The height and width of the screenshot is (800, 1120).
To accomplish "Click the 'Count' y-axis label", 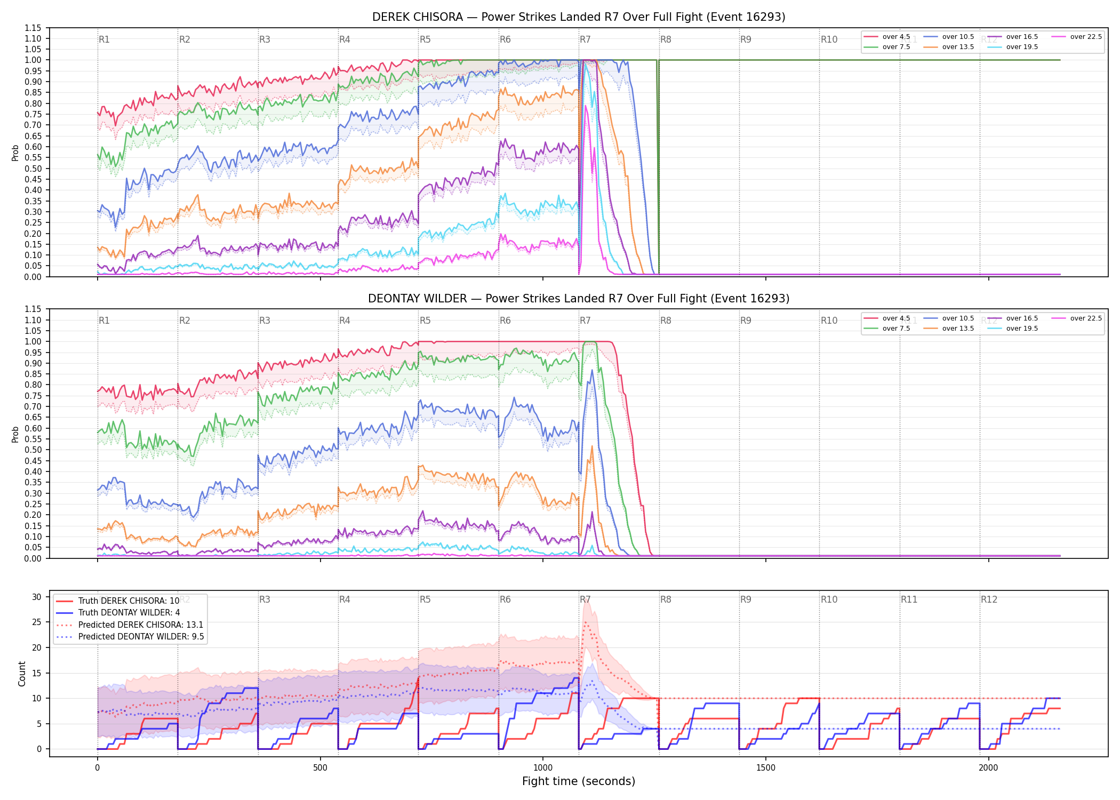I will 22,674.
